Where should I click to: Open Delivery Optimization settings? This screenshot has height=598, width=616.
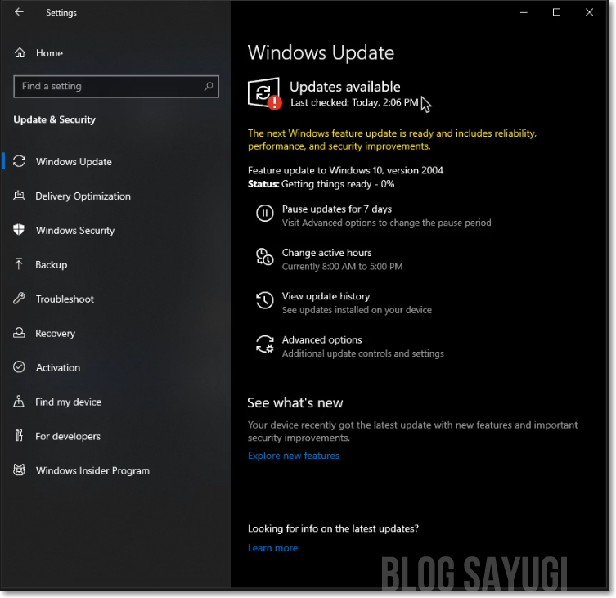coord(83,196)
